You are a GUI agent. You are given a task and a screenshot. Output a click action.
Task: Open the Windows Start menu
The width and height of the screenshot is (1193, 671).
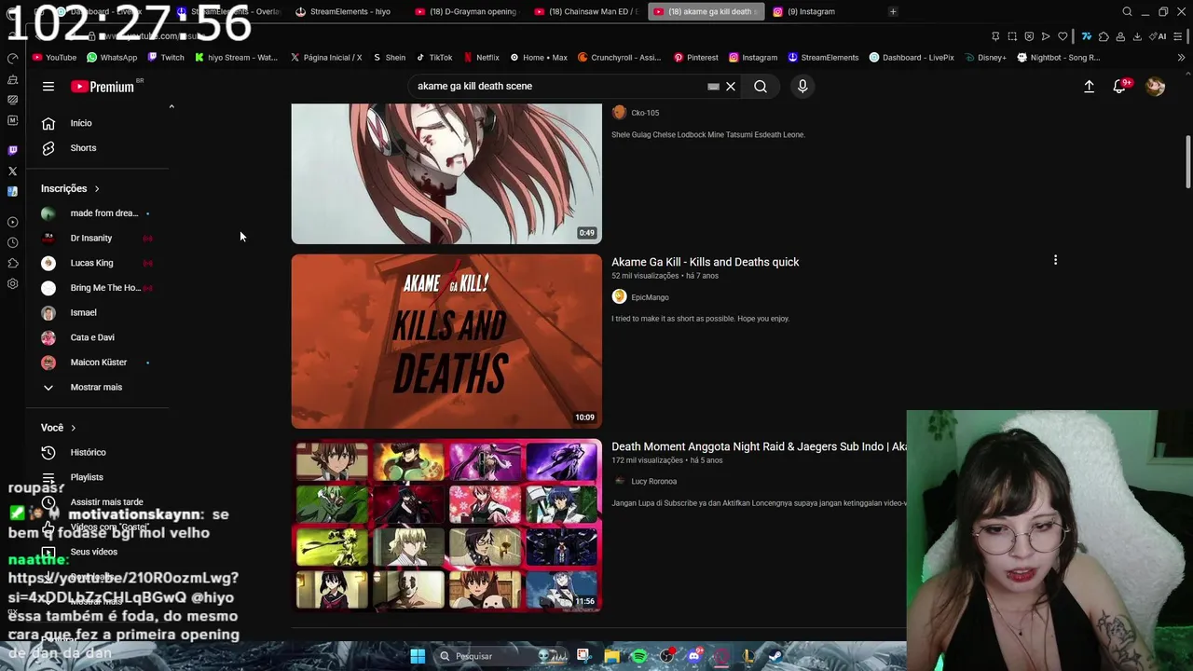coord(418,656)
